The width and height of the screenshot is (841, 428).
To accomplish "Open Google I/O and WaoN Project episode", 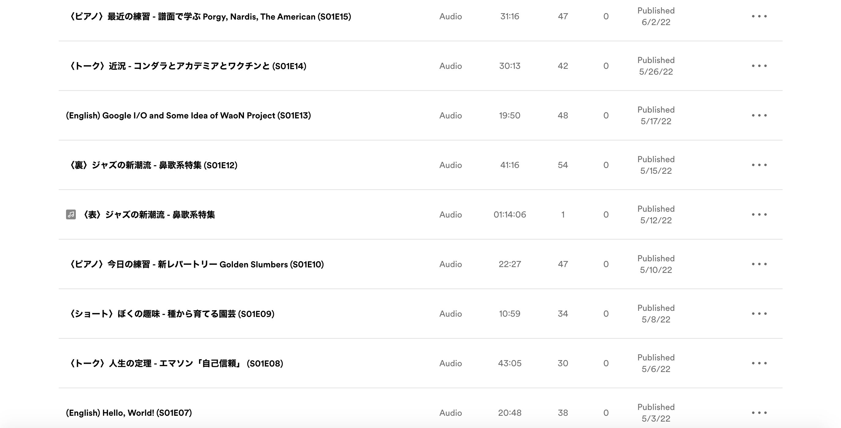I will tap(188, 116).
